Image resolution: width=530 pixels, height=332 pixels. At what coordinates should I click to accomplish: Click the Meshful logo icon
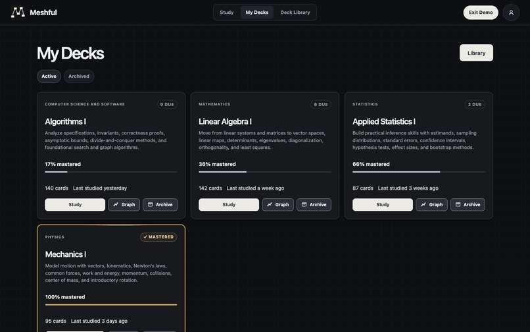(18, 13)
